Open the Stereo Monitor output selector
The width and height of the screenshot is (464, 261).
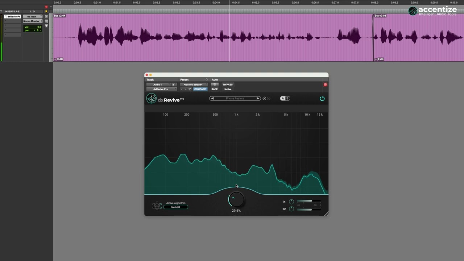tap(33, 21)
